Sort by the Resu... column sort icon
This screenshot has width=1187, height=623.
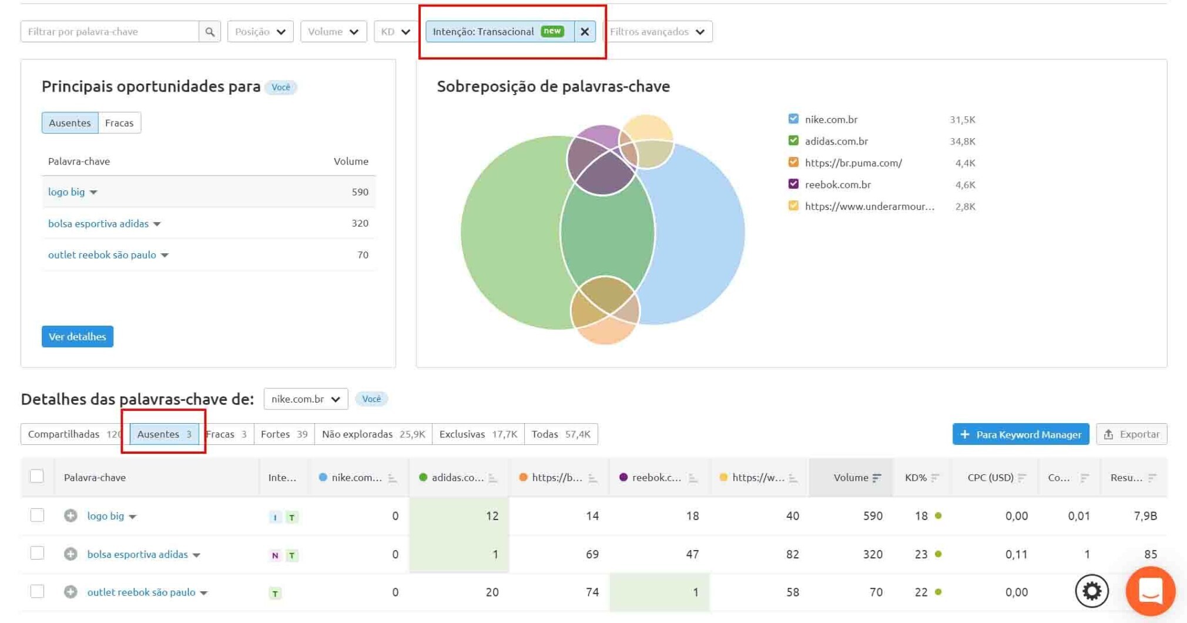1152,478
